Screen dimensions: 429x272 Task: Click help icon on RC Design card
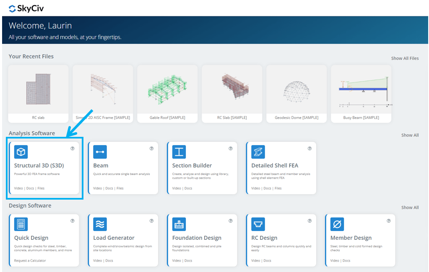[310, 221]
